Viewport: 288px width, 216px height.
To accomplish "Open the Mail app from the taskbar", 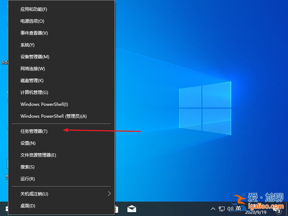I will coord(131,208).
